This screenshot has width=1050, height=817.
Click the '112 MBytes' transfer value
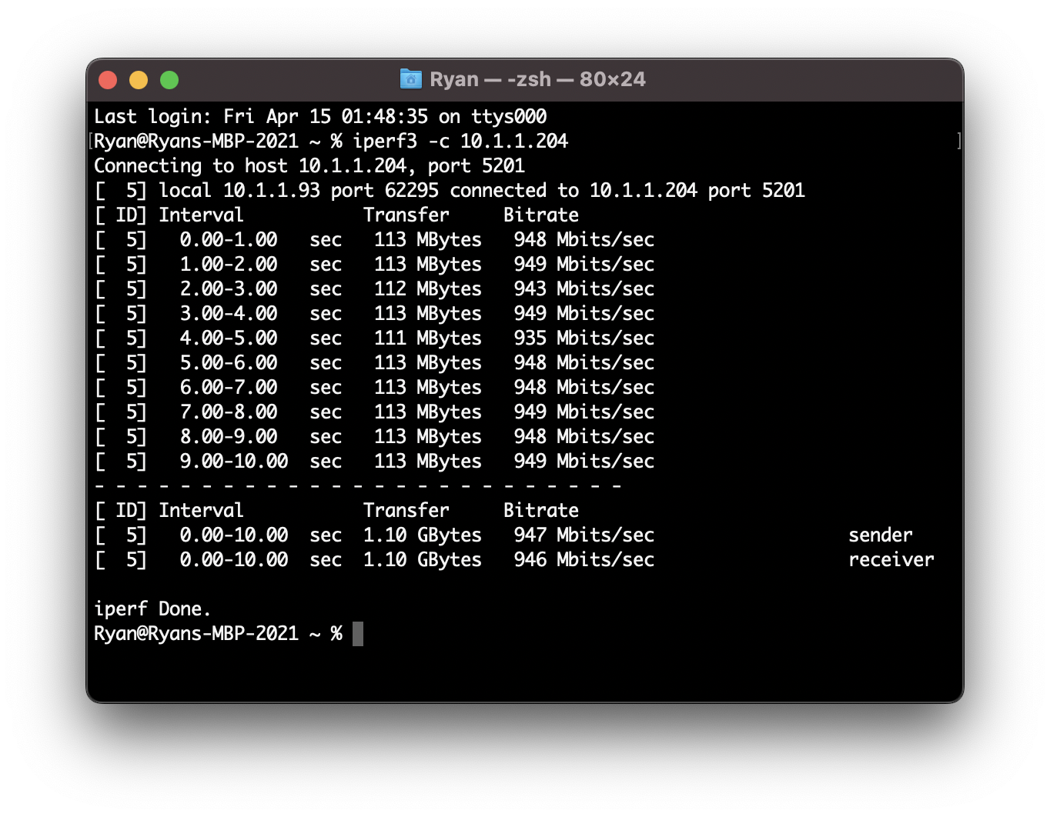[428, 289]
